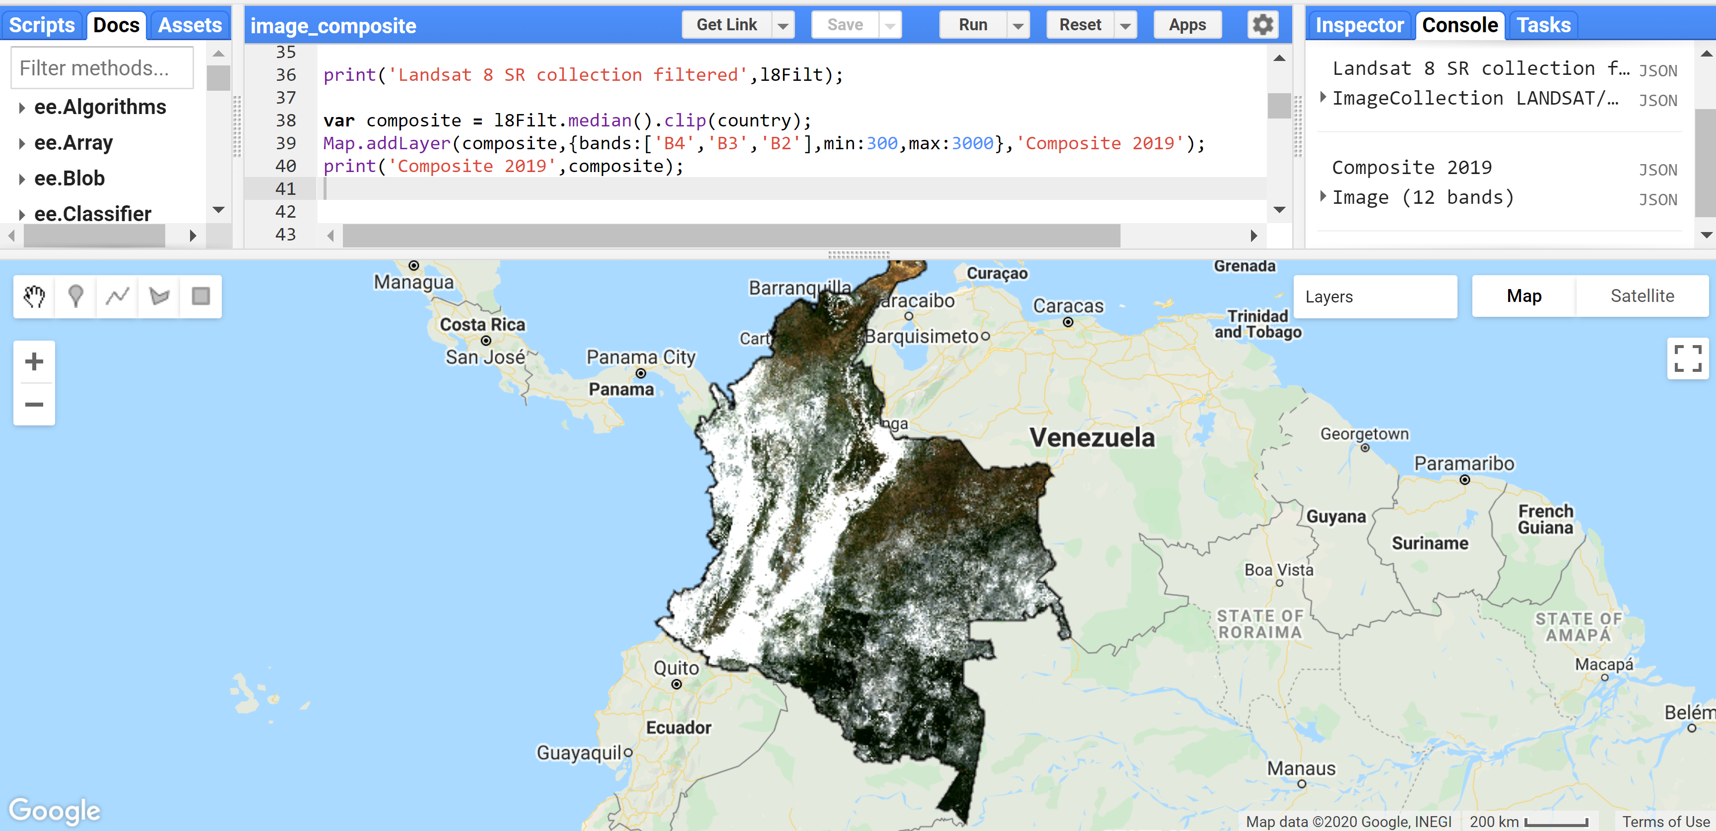The image size is (1716, 831).
Task: Select the add marker point tool
Action: tap(76, 296)
